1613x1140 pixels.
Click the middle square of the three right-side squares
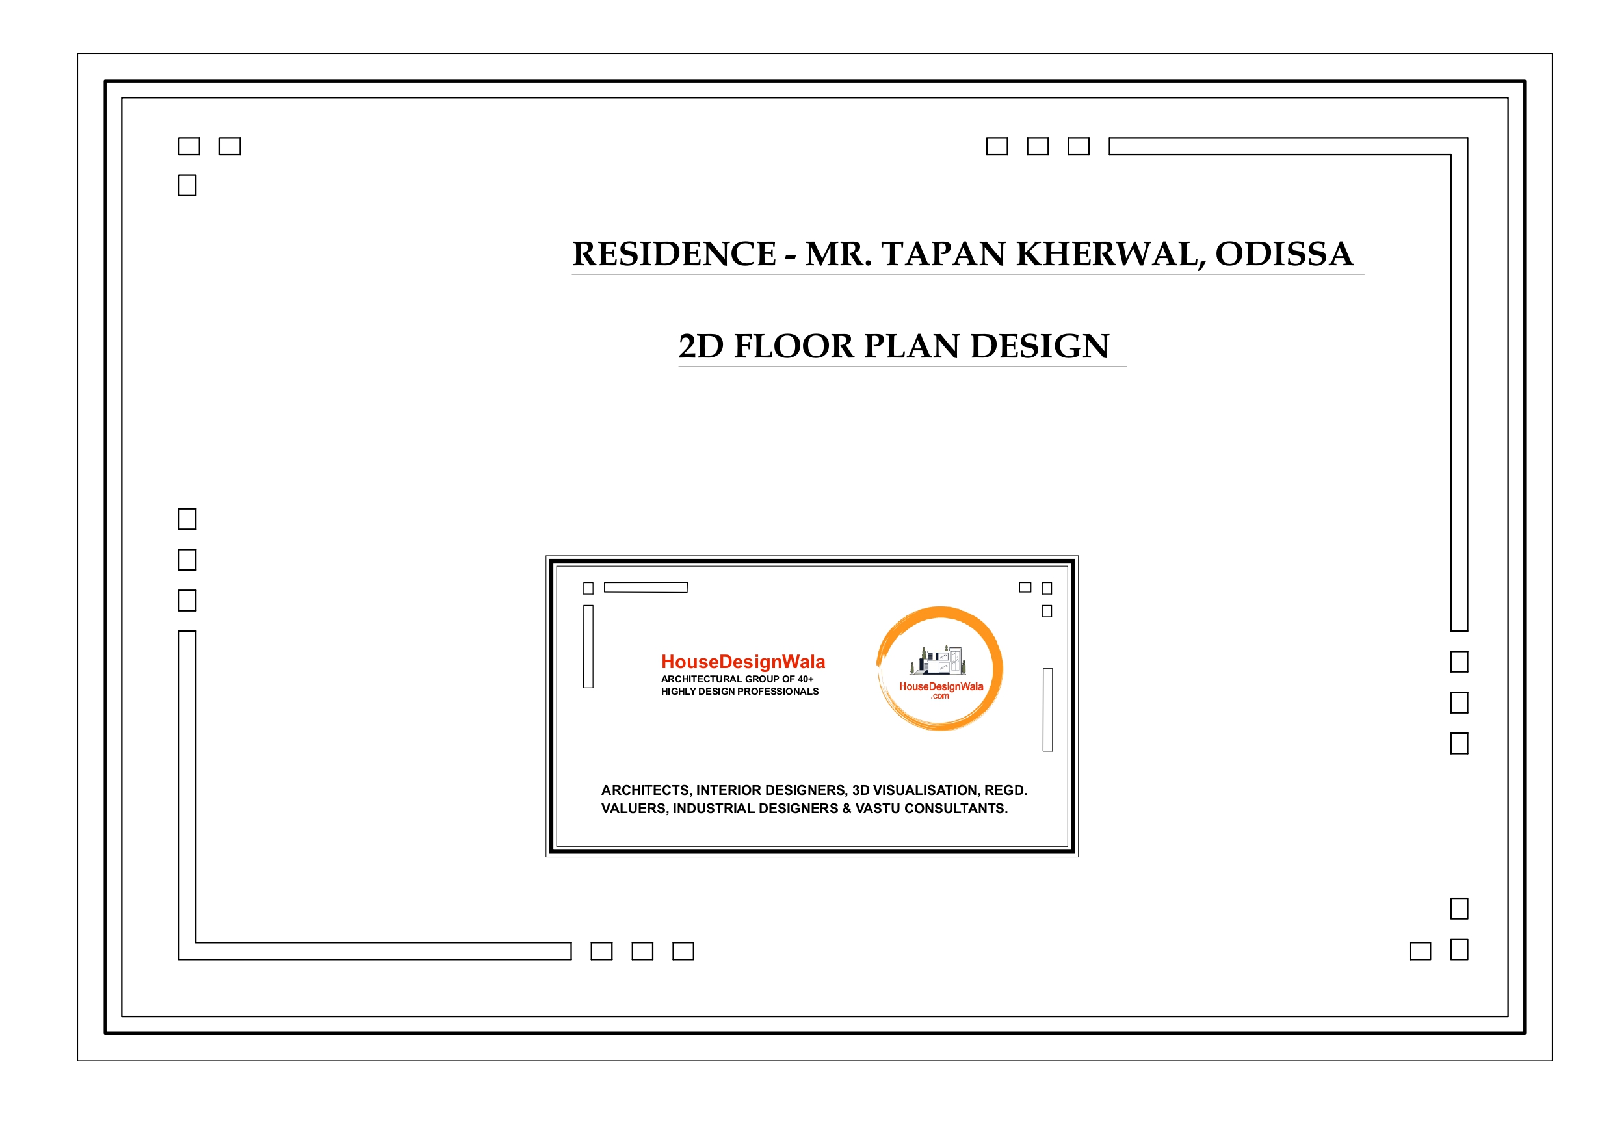(1459, 703)
